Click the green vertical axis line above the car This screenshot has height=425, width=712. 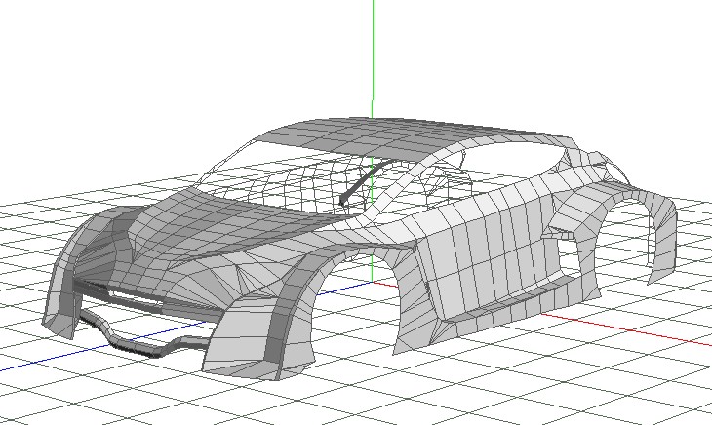tap(373, 49)
